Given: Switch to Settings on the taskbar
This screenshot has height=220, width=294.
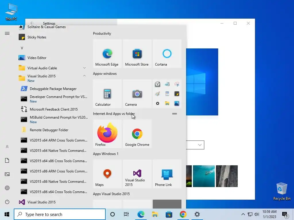Looking at the screenshot, I should (197, 214).
